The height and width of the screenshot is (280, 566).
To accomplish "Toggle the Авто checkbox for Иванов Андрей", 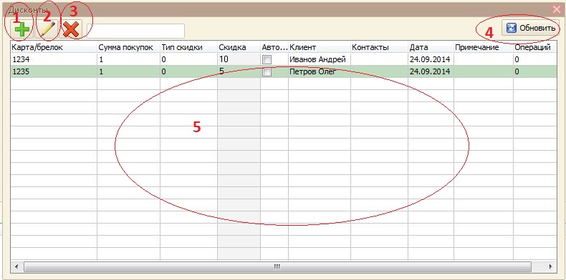I will (x=267, y=59).
